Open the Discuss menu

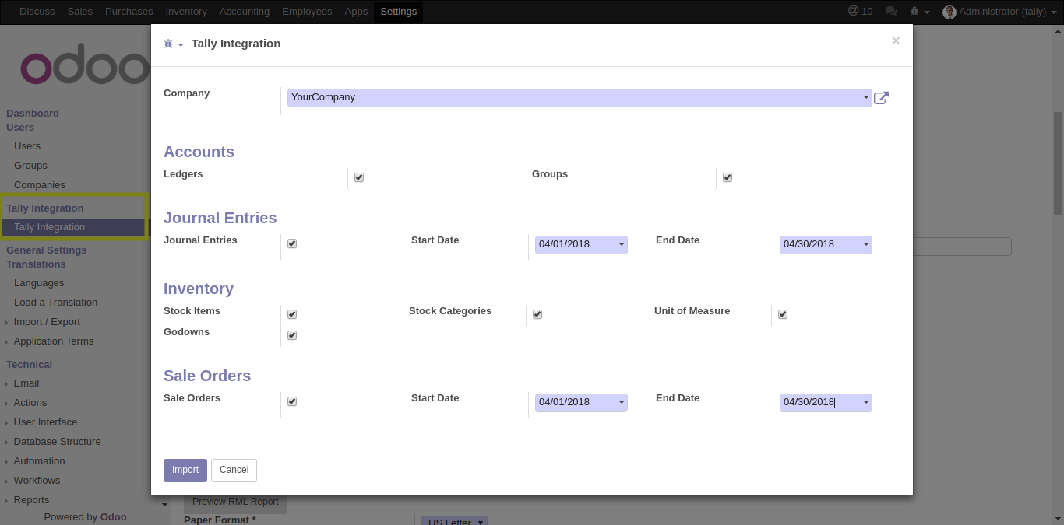point(37,12)
